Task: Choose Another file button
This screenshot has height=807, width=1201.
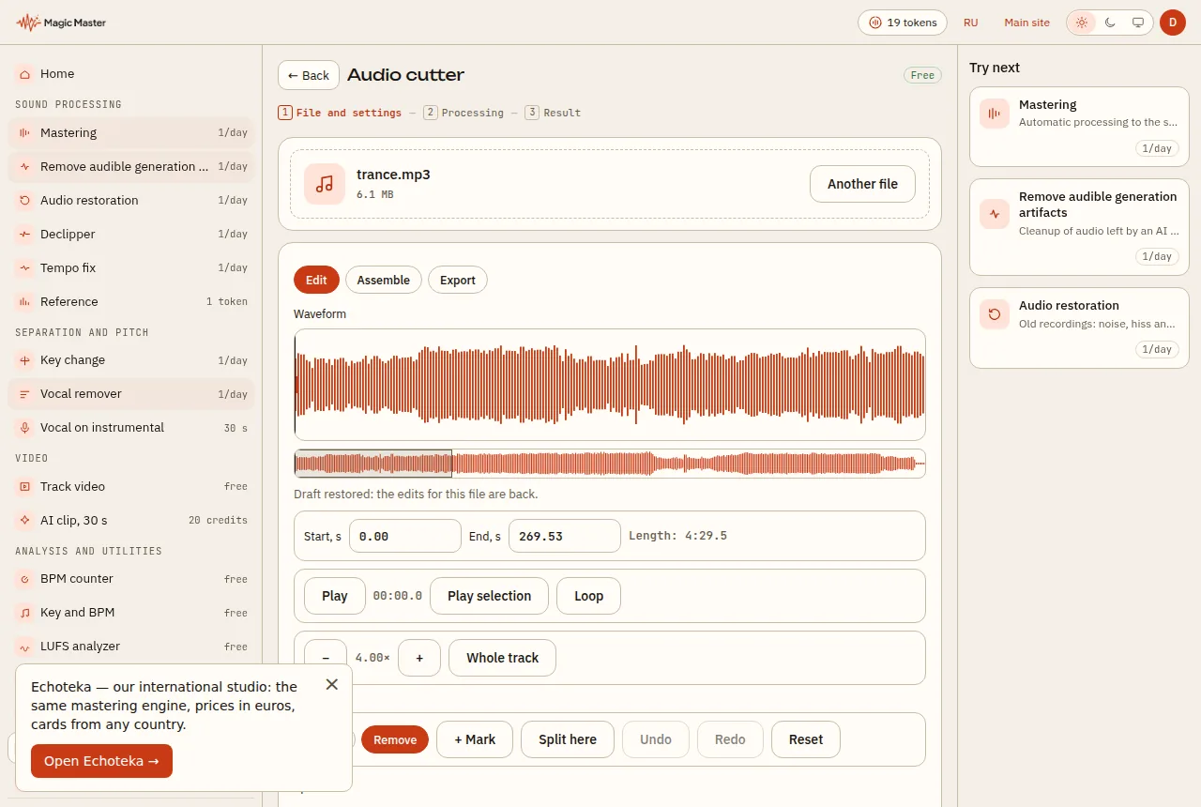Action: click(x=863, y=184)
